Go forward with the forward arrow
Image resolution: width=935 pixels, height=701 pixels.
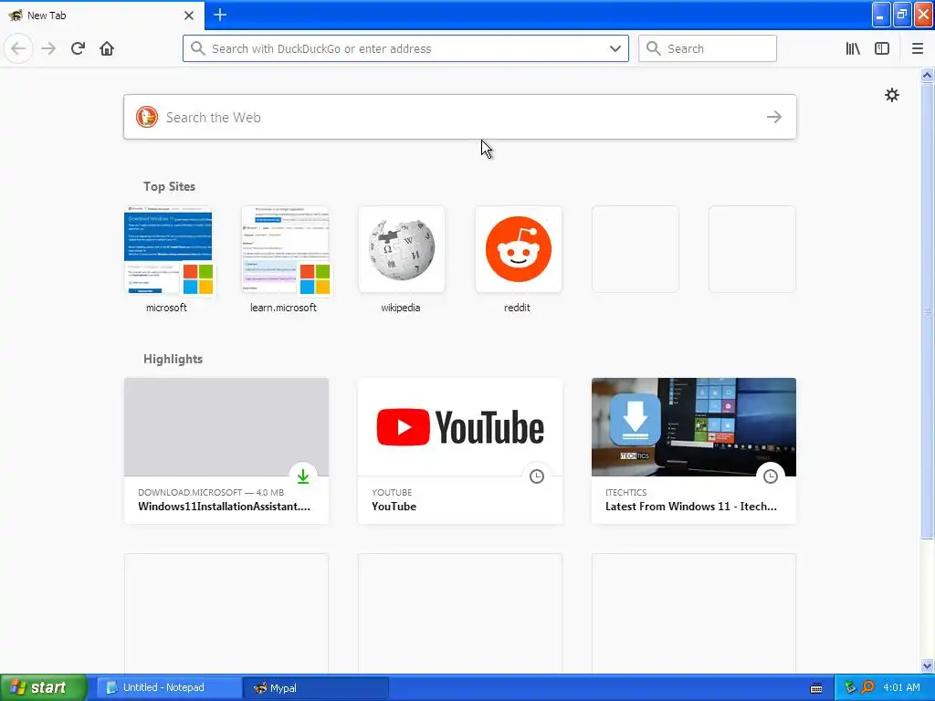(48, 48)
